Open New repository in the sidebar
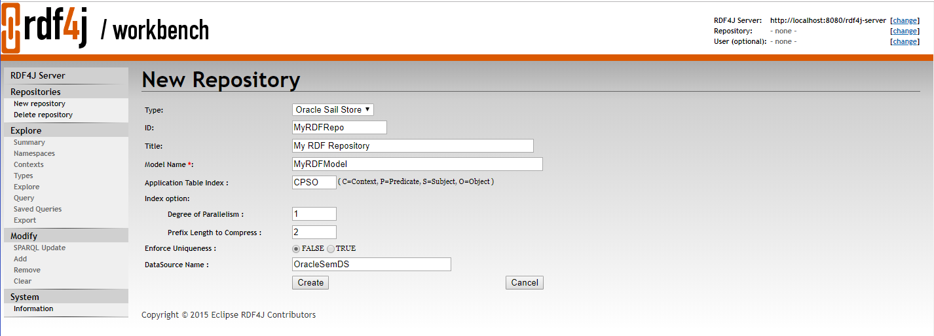934x336 pixels. 39,103
